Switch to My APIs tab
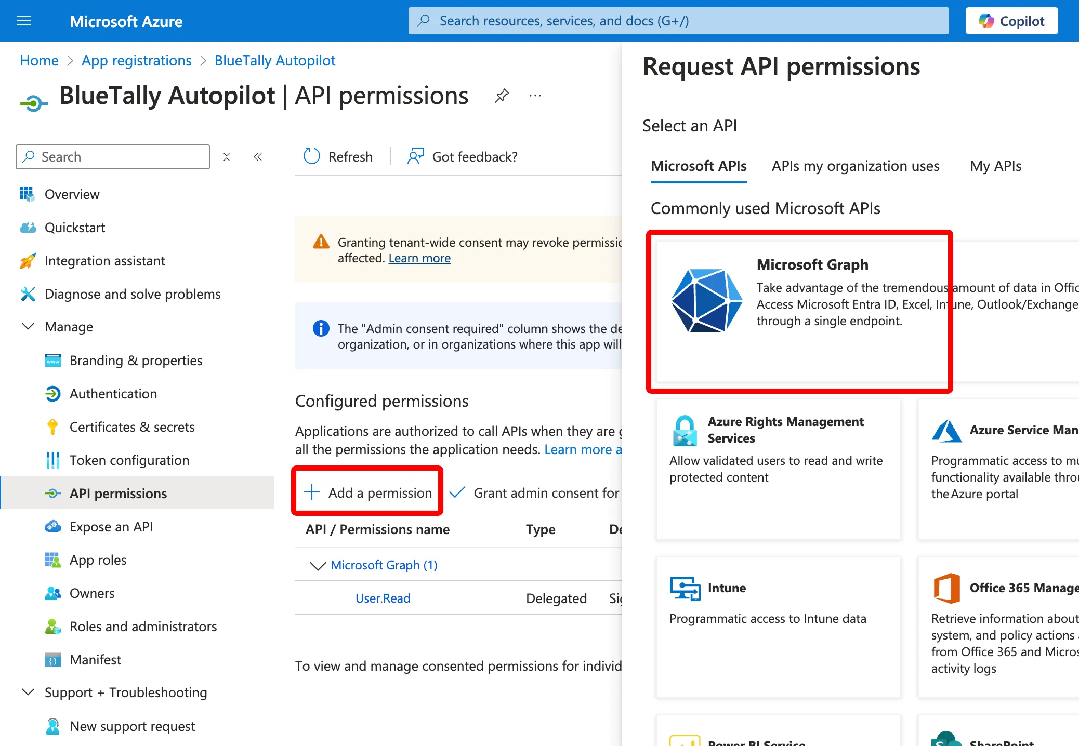This screenshot has height=746, width=1079. coord(995,166)
